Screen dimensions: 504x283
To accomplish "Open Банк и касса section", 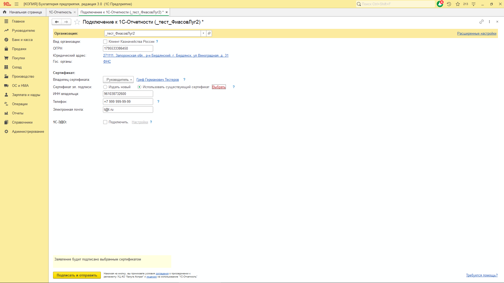I will (24, 40).
